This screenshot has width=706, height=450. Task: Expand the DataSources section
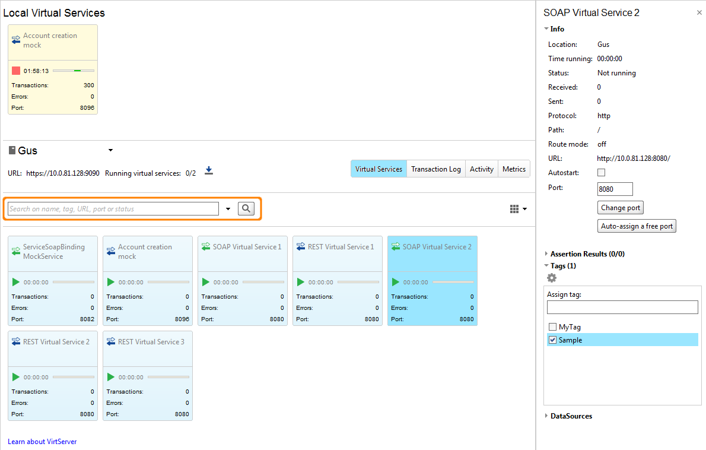[546, 416]
